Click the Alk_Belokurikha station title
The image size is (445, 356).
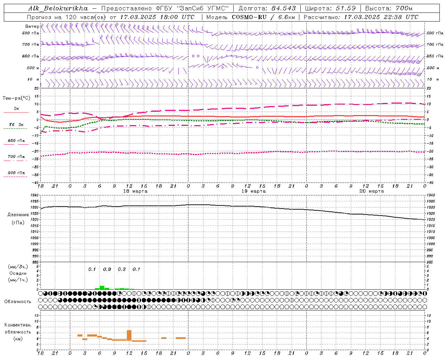58,8
